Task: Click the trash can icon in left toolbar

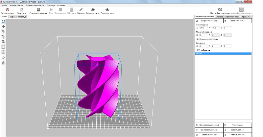Action: click(3, 63)
